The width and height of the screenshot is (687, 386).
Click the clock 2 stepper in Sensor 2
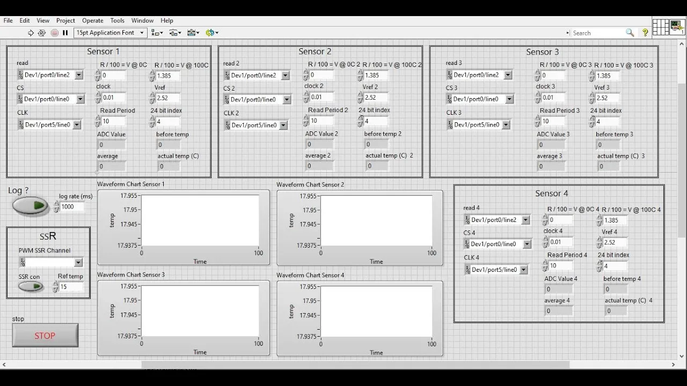click(306, 97)
